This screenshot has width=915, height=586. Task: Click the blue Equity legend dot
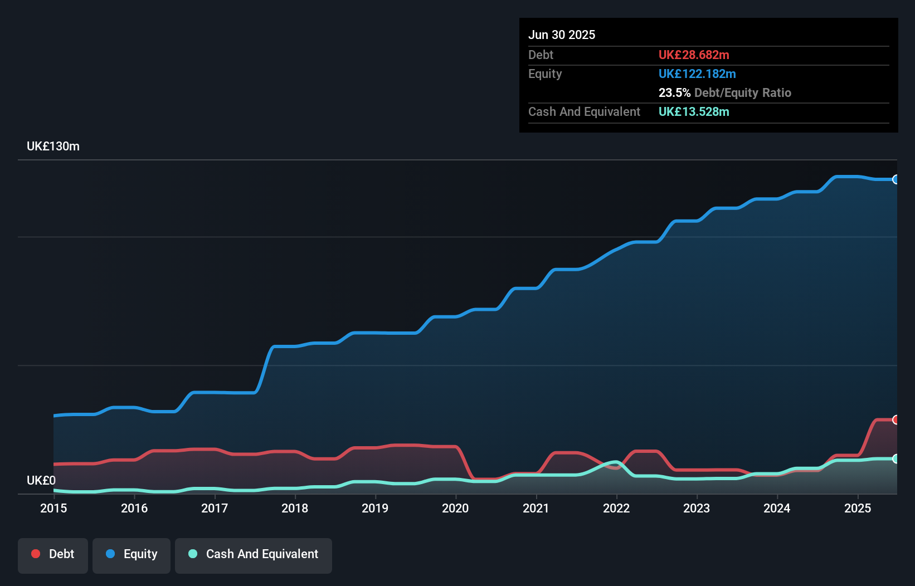click(x=111, y=554)
